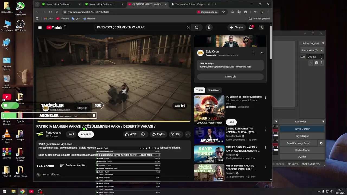Image resolution: width=347 pixels, height=195 pixels.
Task: Clear the YouTube search box with X
Action: pos(188,27)
